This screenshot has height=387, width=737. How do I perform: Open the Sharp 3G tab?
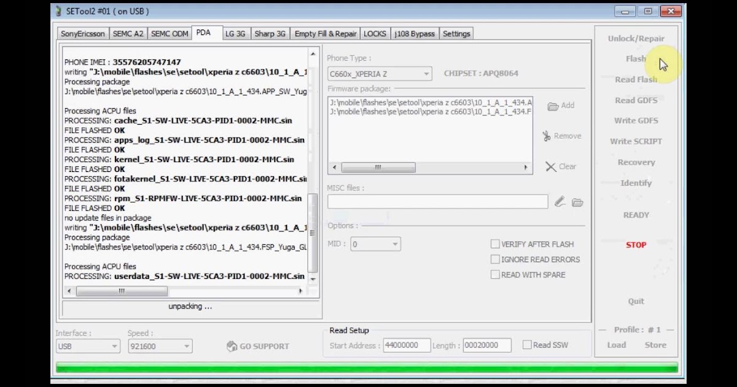pos(270,34)
